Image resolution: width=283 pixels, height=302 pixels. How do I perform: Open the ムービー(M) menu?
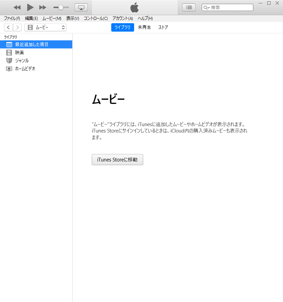click(x=52, y=18)
